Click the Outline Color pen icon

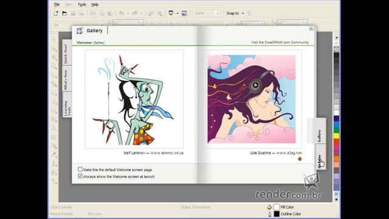pos(270,214)
